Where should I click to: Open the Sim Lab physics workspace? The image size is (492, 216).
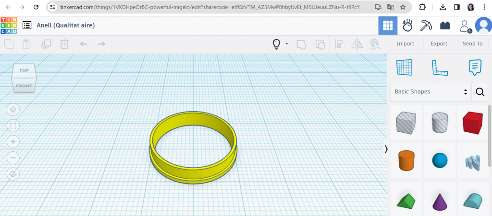407,25
